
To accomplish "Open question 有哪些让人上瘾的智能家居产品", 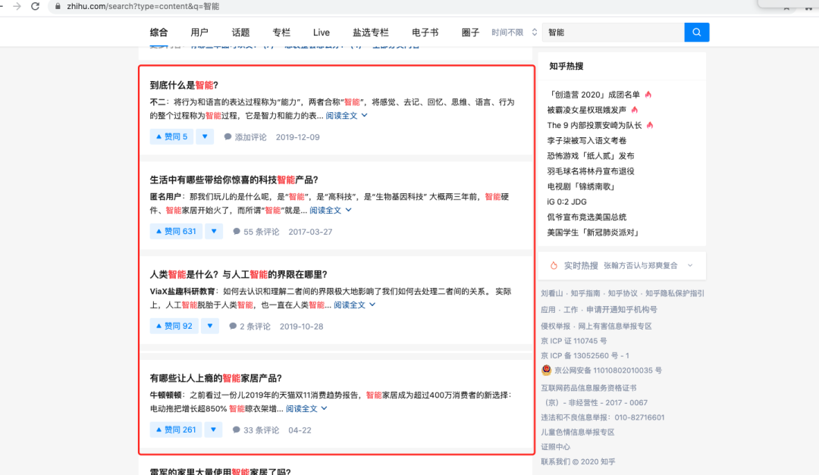I will (215, 378).
